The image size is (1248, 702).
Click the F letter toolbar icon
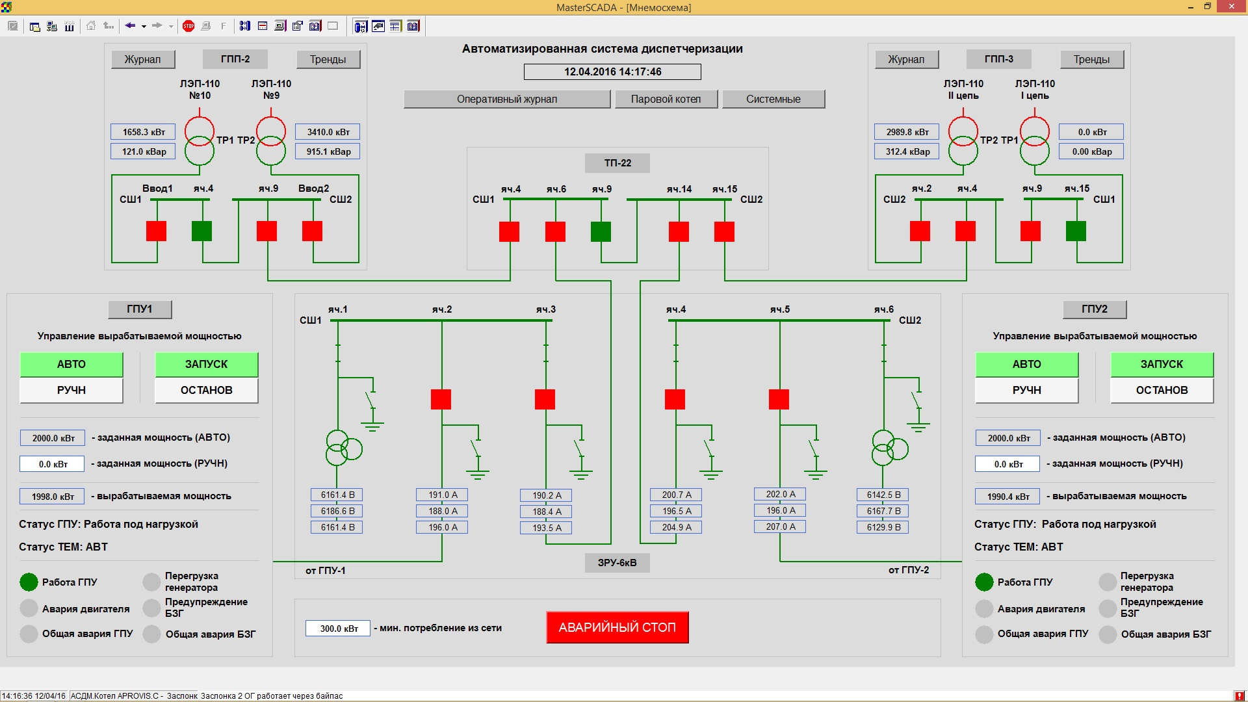pos(224,26)
